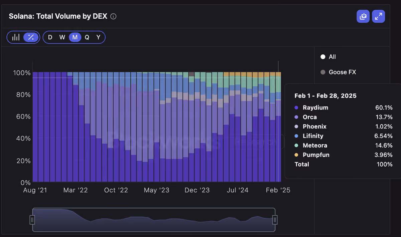Adjust the left range slider handle
This screenshot has height=237, width=401.
click(32, 220)
